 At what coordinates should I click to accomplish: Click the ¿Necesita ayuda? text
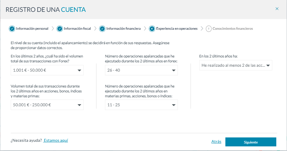26,140
